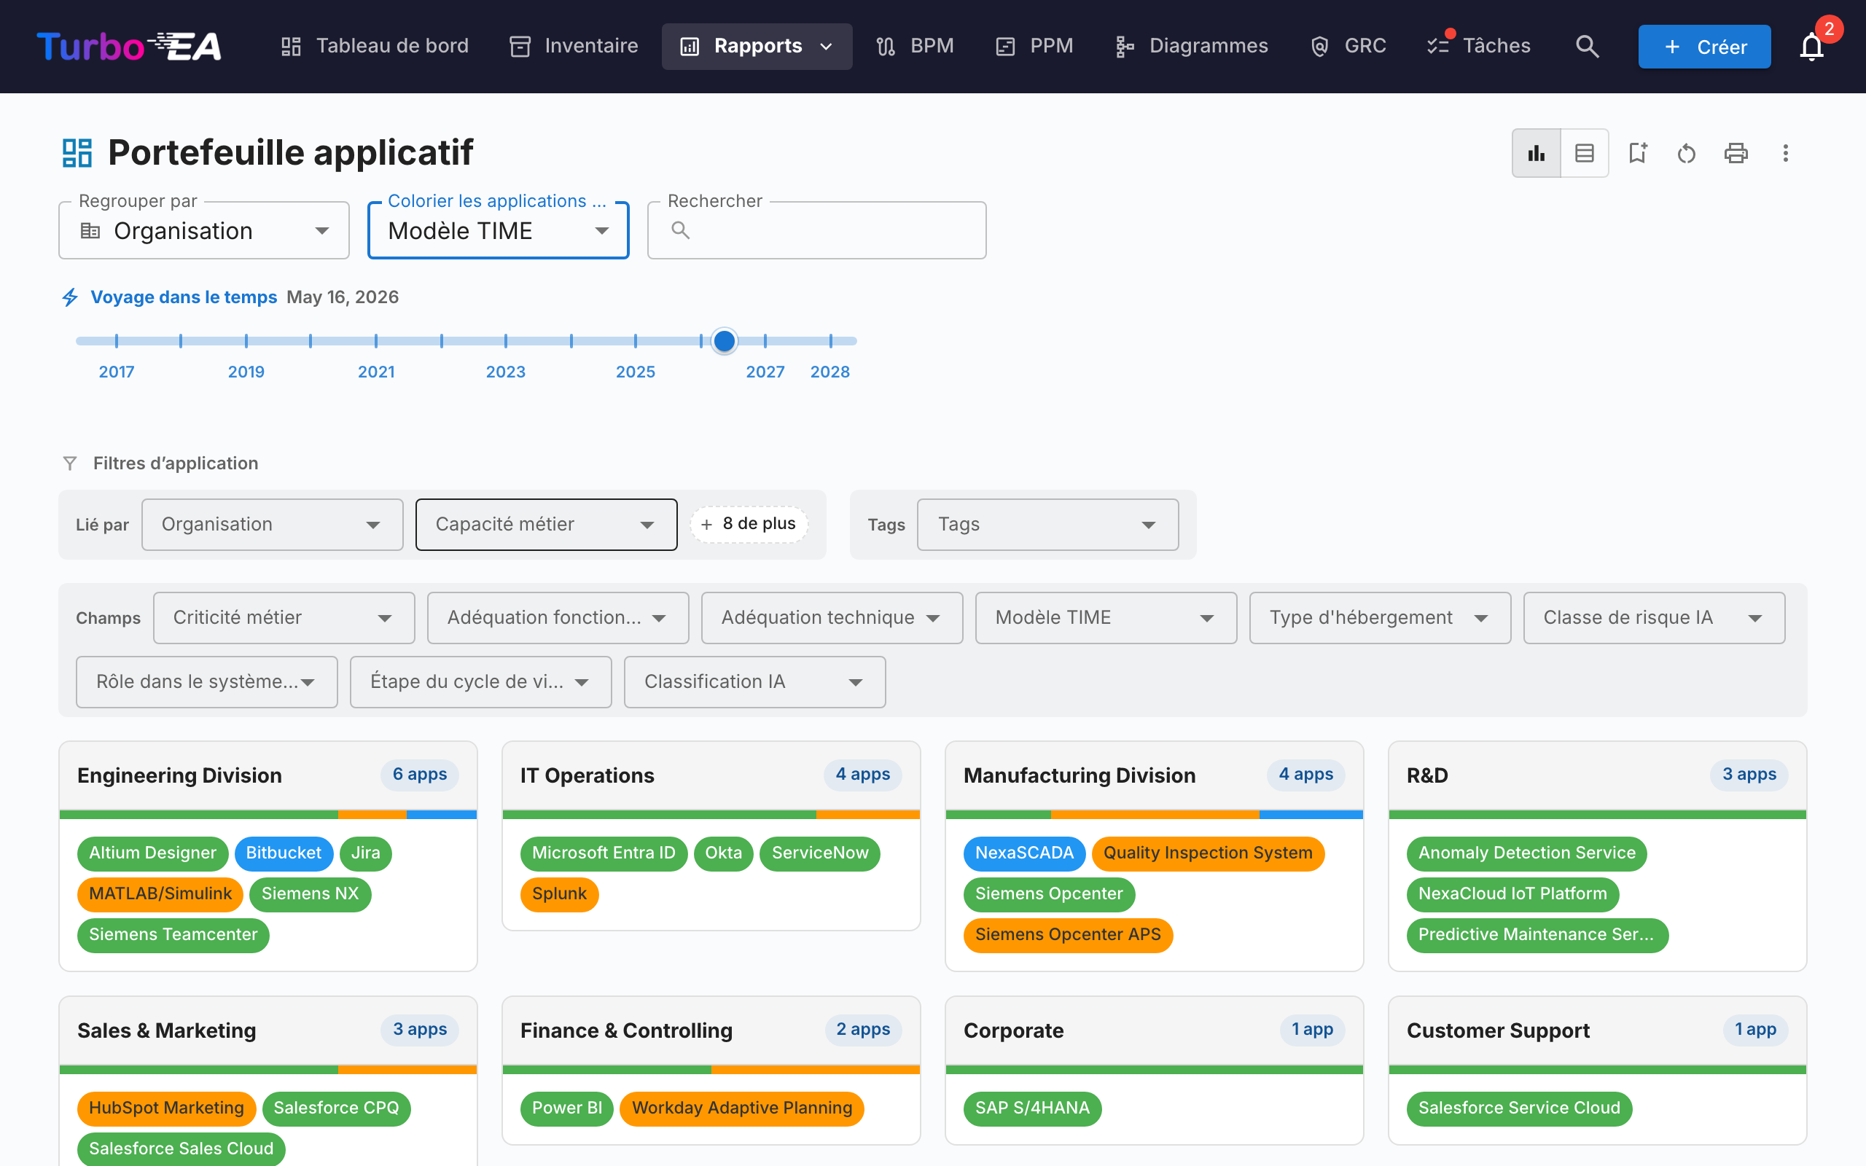Image resolution: width=1866 pixels, height=1166 pixels.
Task: Click Quality Inspection System chip
Action: (1208, 853)
